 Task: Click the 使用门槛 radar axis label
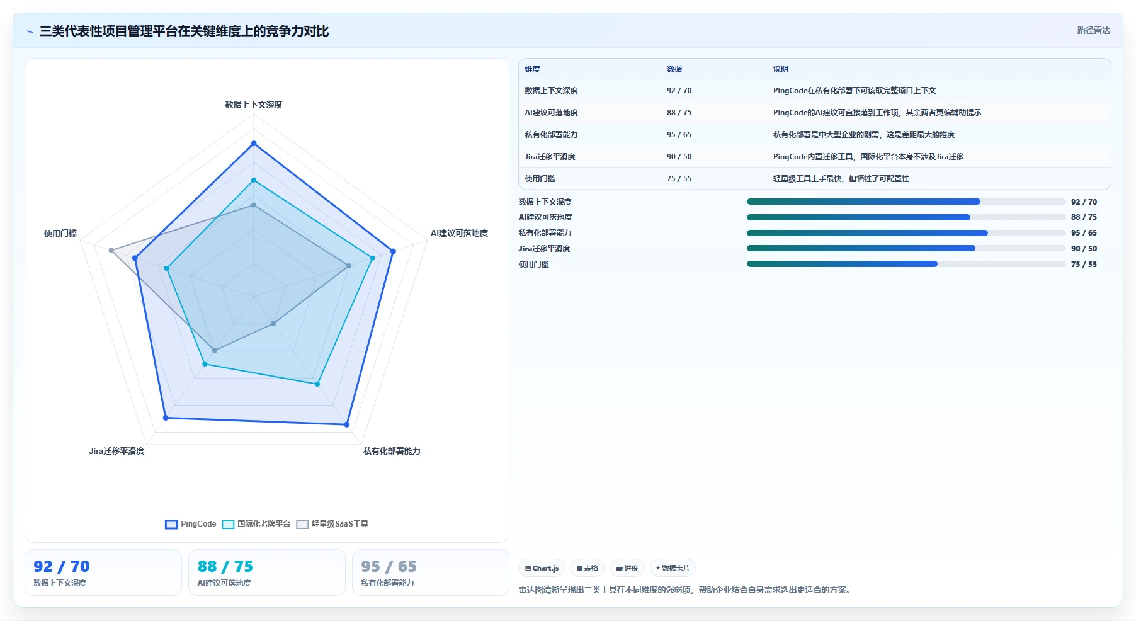(x=60, y=233)
